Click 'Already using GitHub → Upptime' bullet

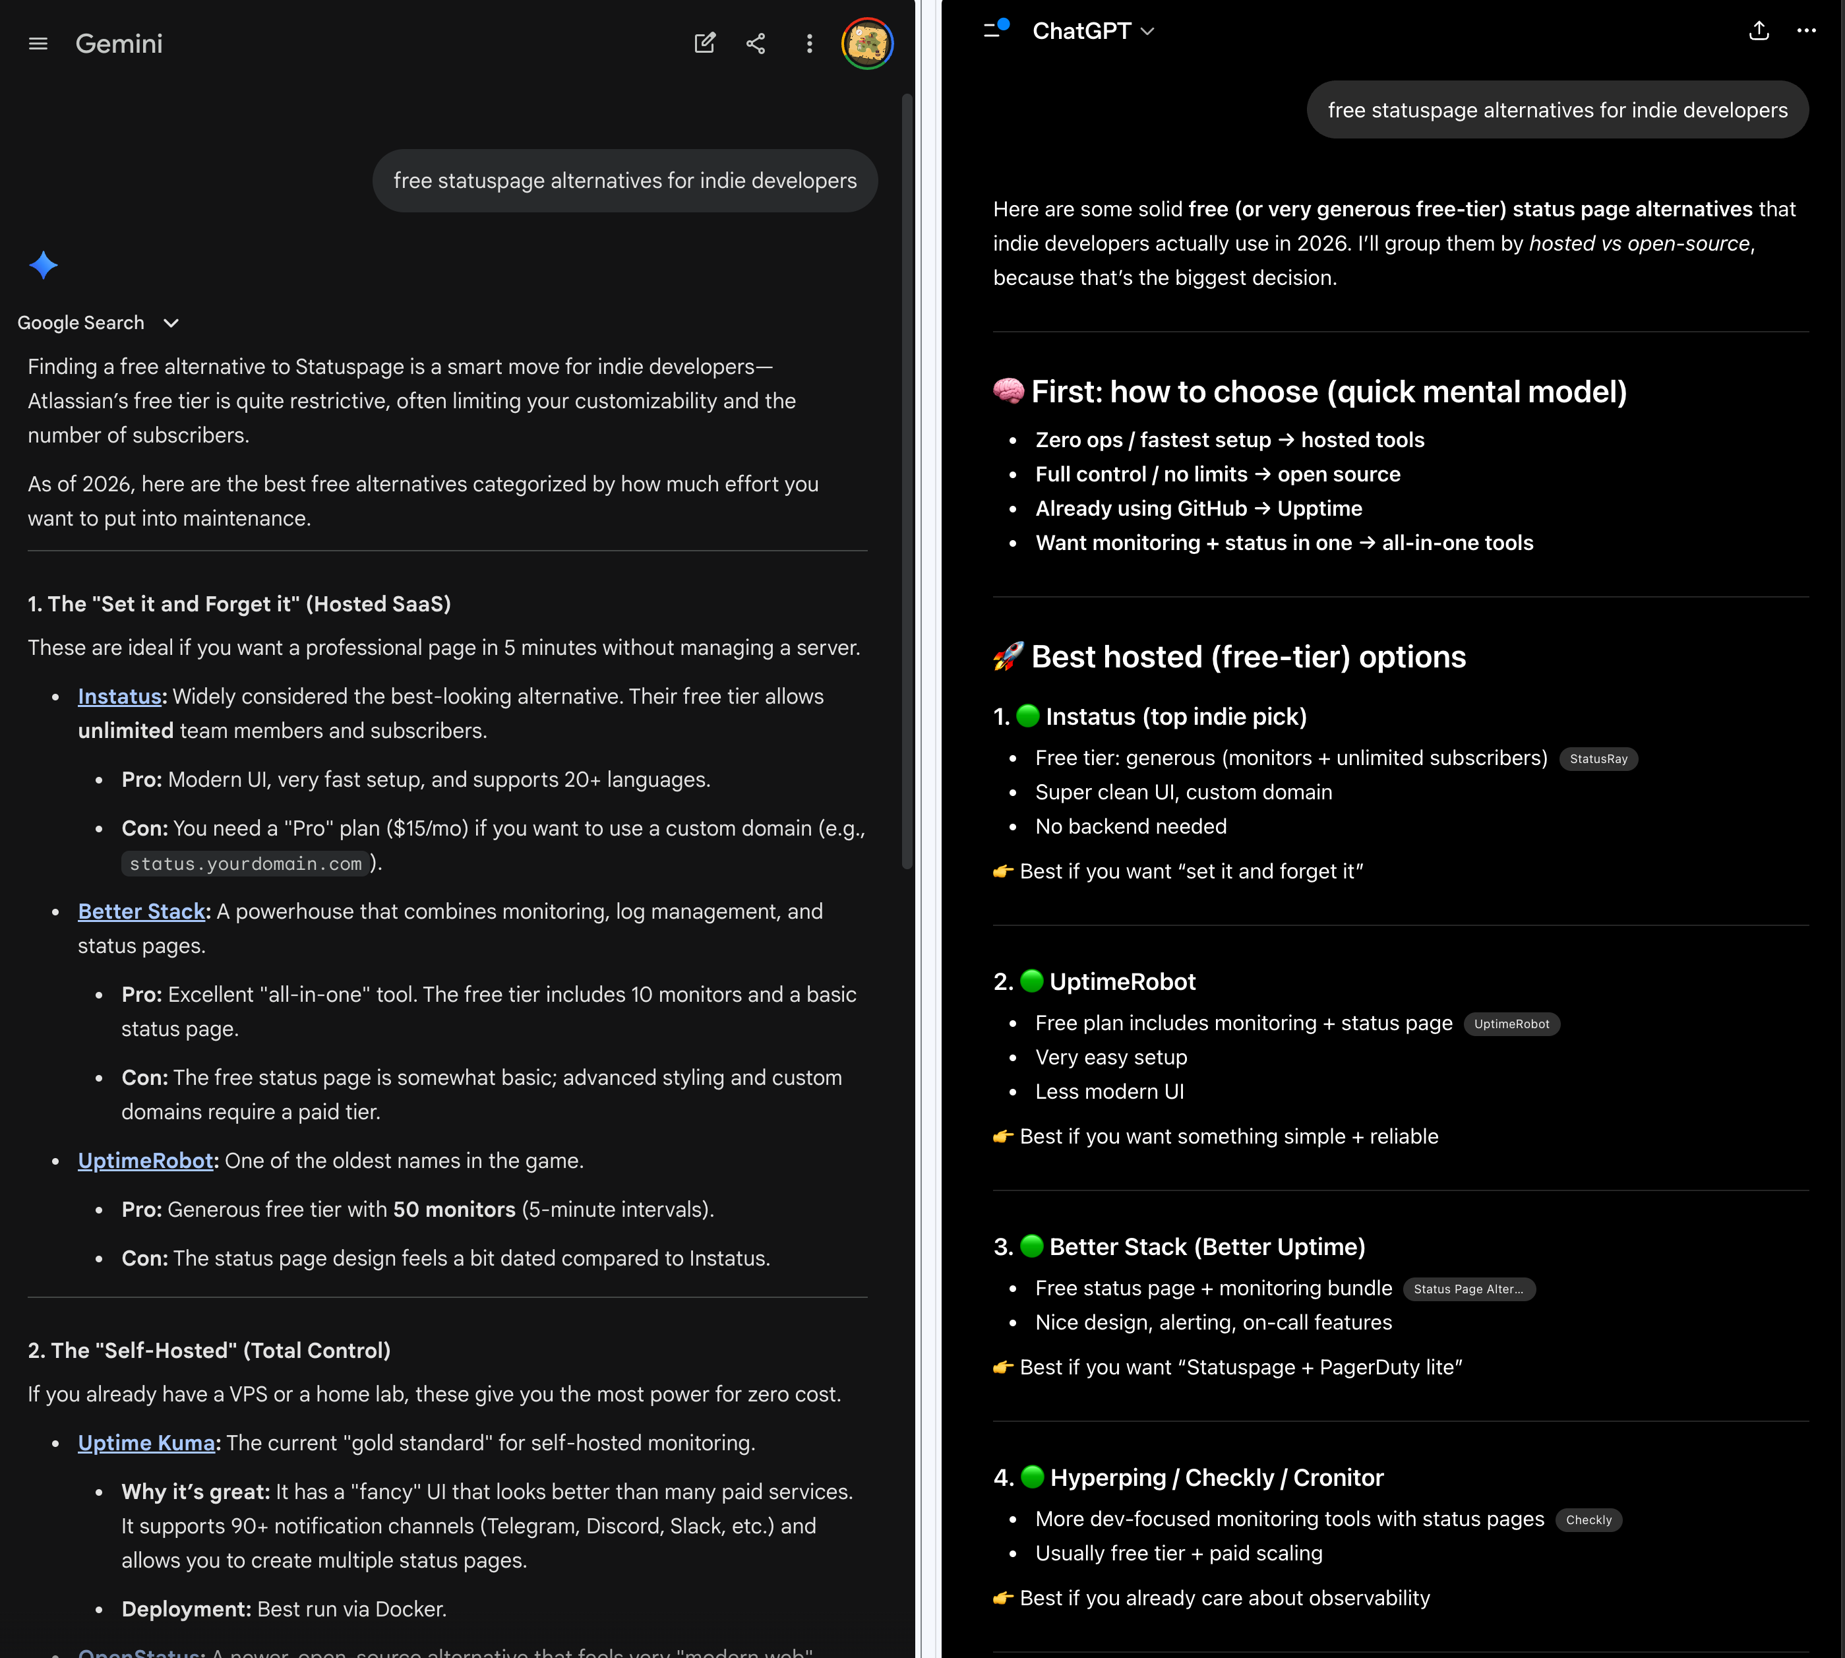(1198, 508)
